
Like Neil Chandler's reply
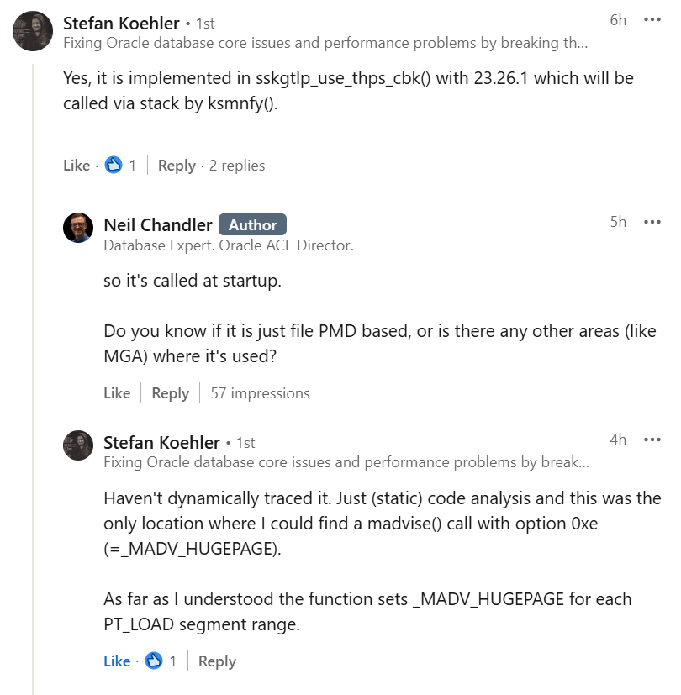coord(117,393)
